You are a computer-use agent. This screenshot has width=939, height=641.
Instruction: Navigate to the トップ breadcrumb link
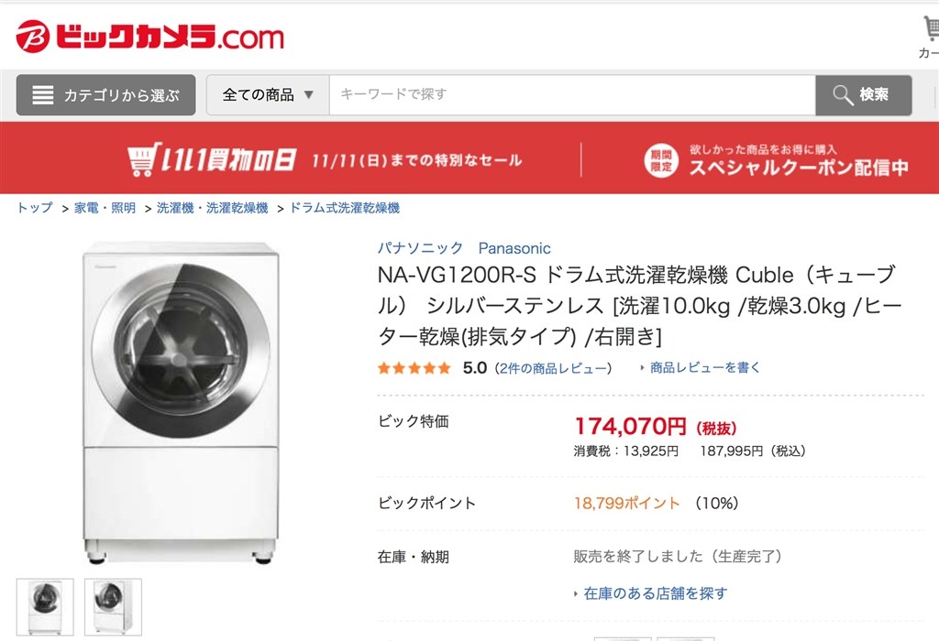[x=33, y=208]
